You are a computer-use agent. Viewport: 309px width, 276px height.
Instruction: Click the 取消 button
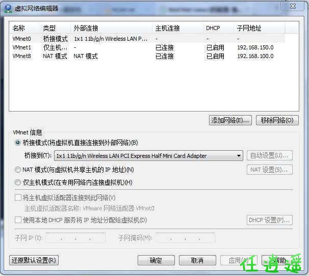[197, 260]
